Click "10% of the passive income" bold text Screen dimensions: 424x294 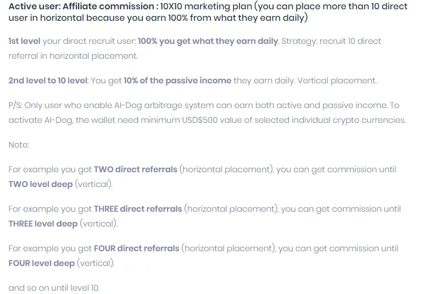pos(177,81)
